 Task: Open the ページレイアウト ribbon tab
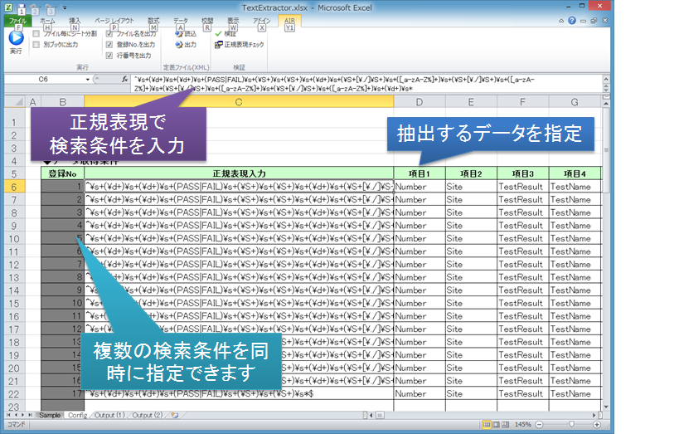pyautogui.click(x=114, y=21)
